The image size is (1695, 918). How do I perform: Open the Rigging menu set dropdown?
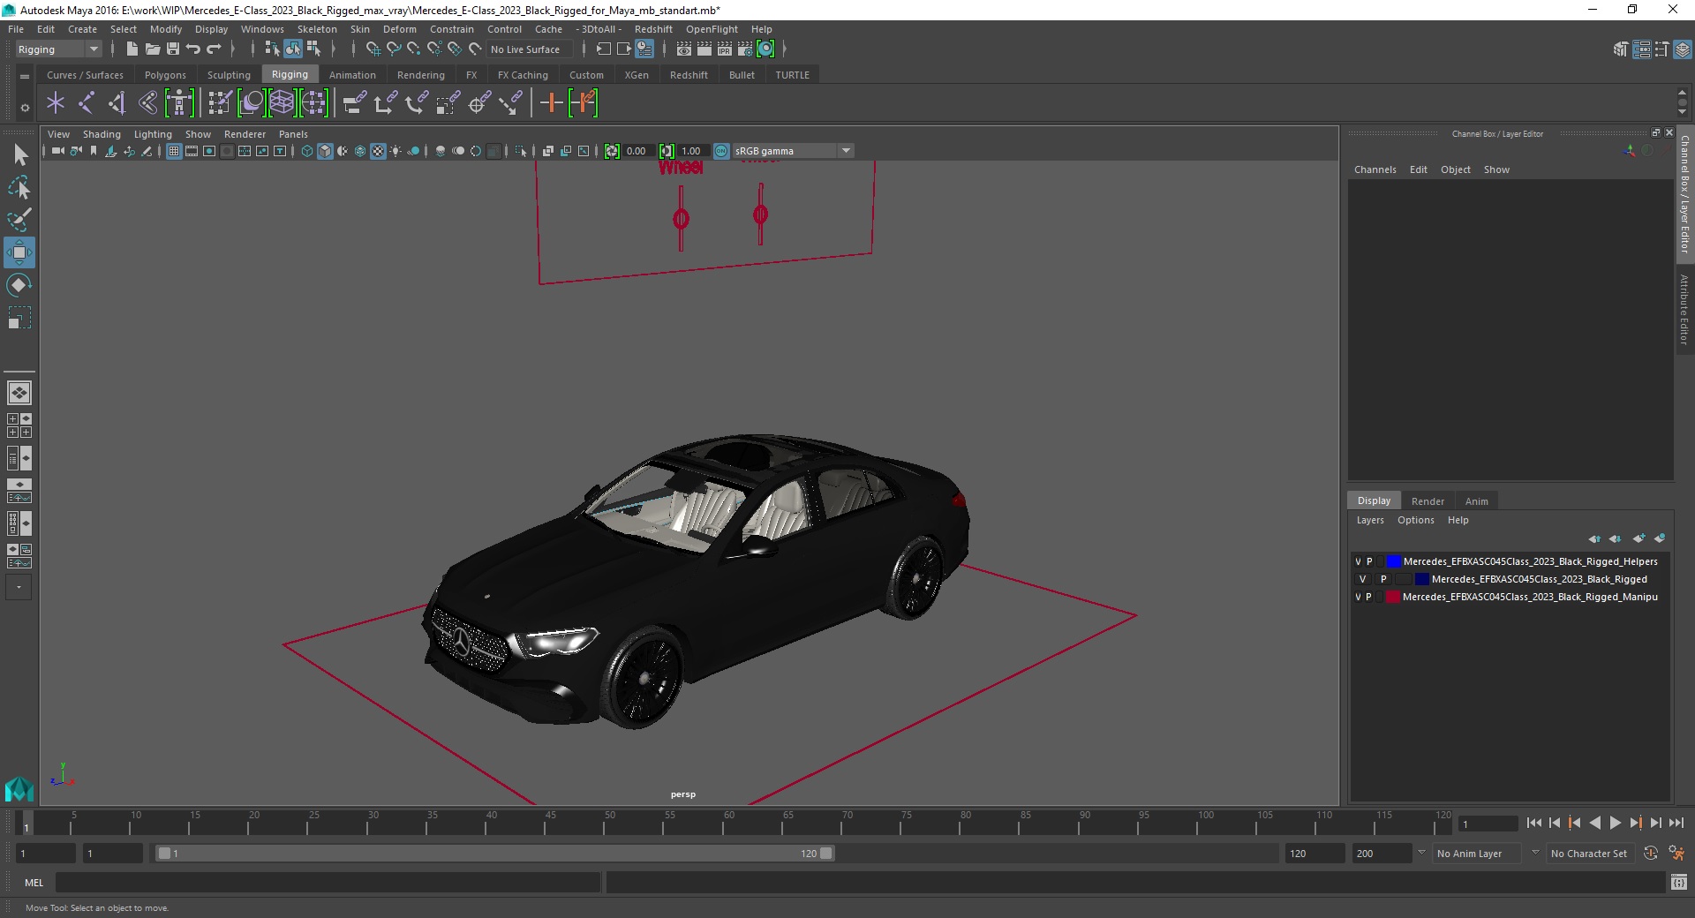58,49
